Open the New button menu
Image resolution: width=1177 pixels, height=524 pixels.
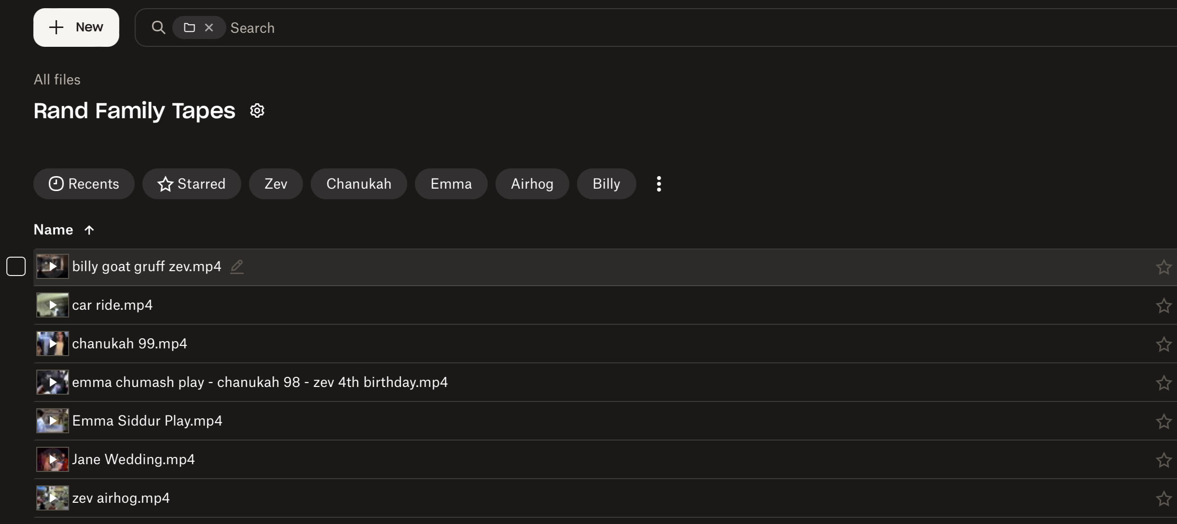pos(76,28)
